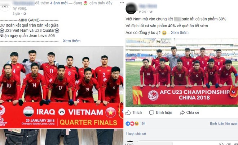
Task: Open the first jeans photo thumbnail
Action: (20, 137)
